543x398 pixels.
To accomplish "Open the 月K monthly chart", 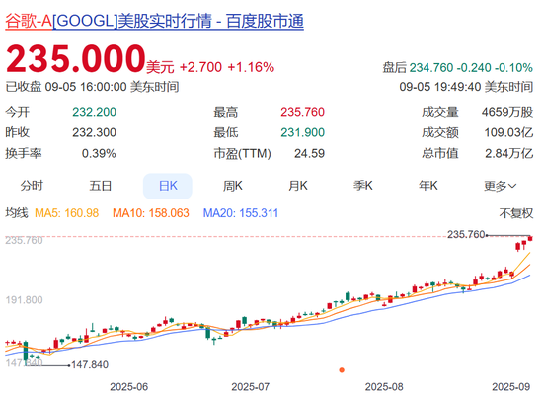I will tap(298, 186).
